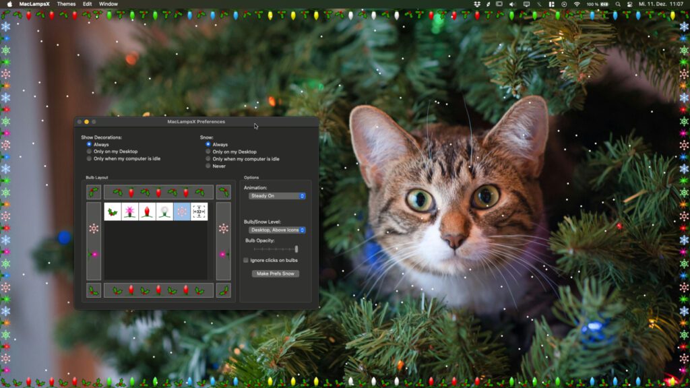Select the holly leaves bulb in the palette
Viewport: 690px width, 388px height.
coord(111,211)
